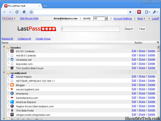Viewport: 161px width, 121px height.
Task: Click the browser forward arrow button
Action: click(x=10, y=12)
